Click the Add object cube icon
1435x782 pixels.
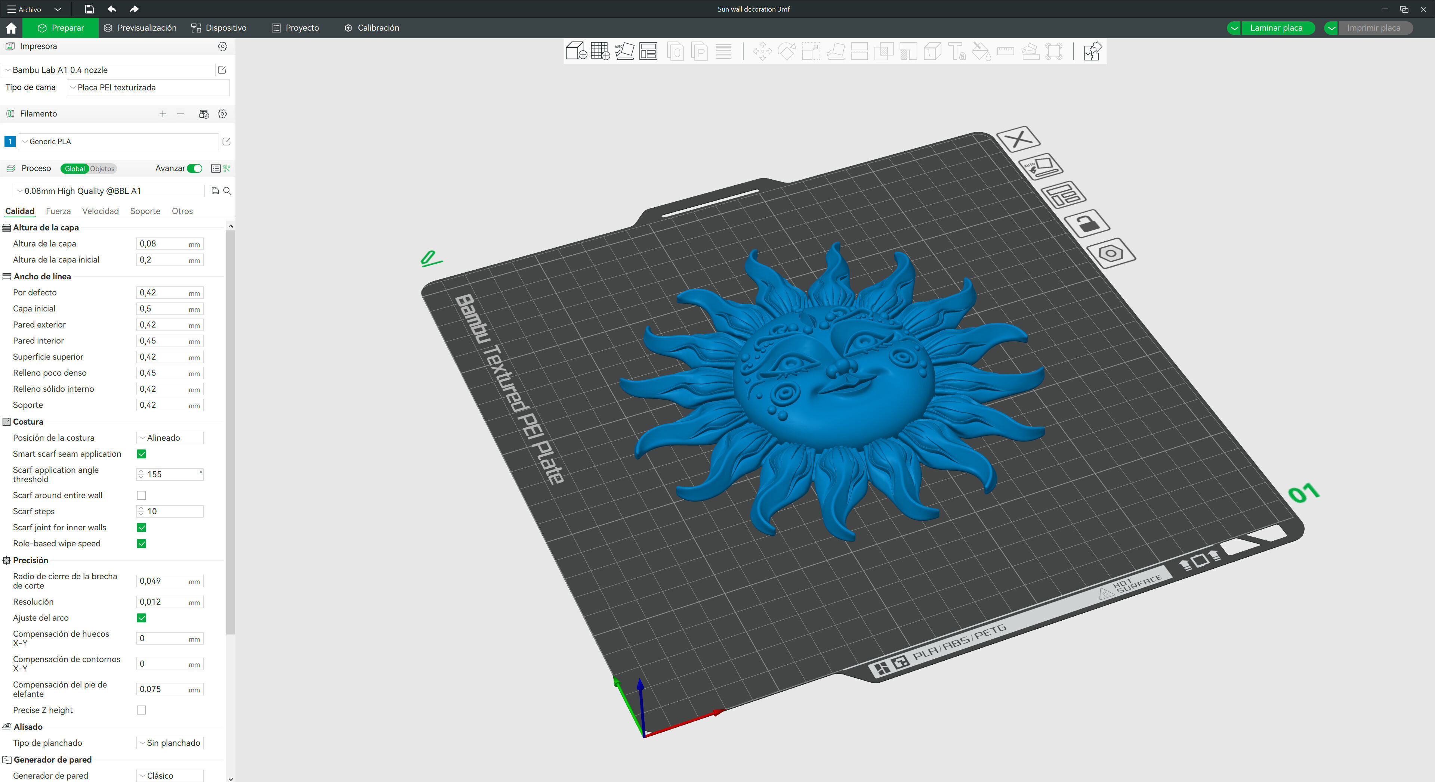point(576,51)
